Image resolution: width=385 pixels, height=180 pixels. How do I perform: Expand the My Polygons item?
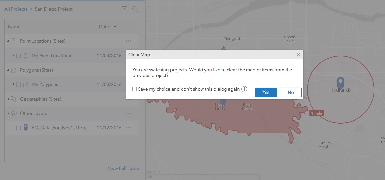(x=13, y=84)
